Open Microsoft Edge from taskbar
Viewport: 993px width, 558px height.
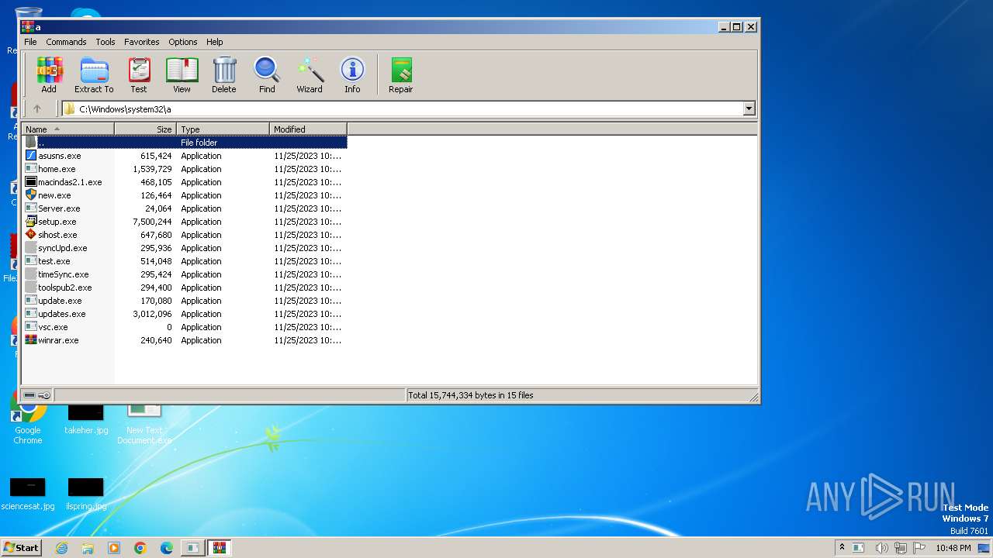click(x=167, y=548)
